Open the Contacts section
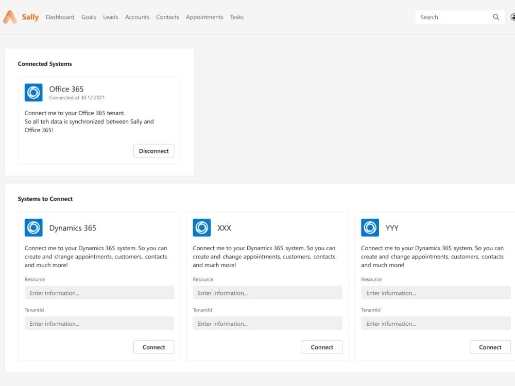515x386 pixels. click(x=167, y=17)
